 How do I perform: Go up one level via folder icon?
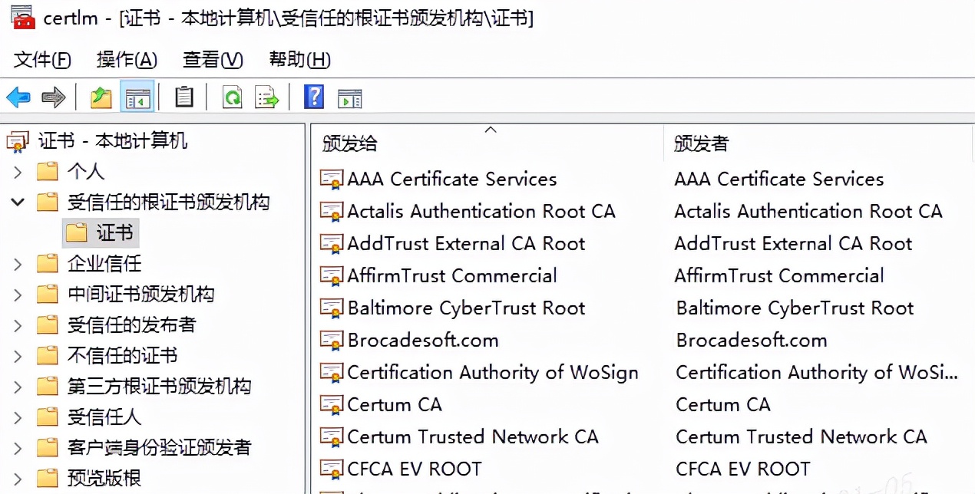pyautogui.click(x=101, y=97)
